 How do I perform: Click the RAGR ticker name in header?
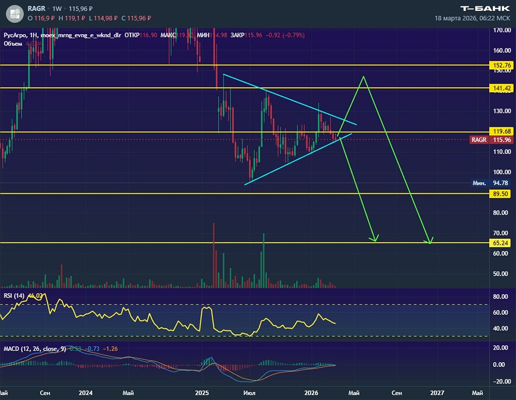pos(37,8)
